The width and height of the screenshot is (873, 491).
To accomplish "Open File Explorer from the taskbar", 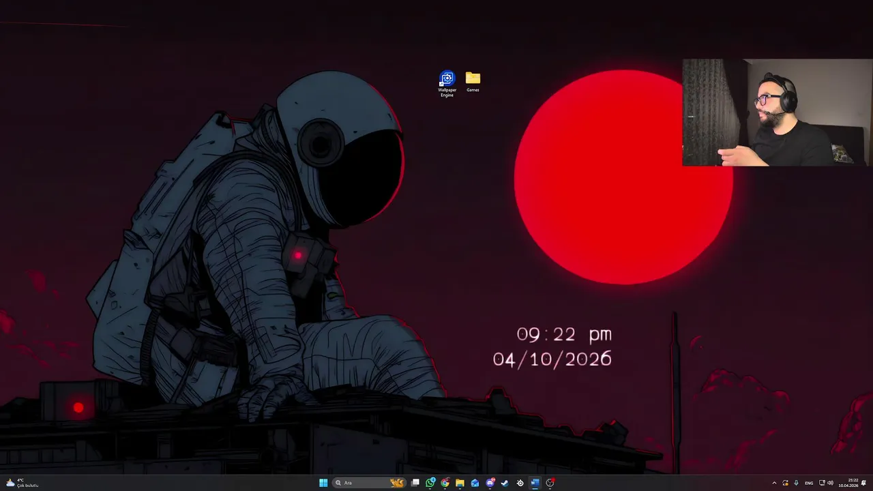I will (460, 483).
